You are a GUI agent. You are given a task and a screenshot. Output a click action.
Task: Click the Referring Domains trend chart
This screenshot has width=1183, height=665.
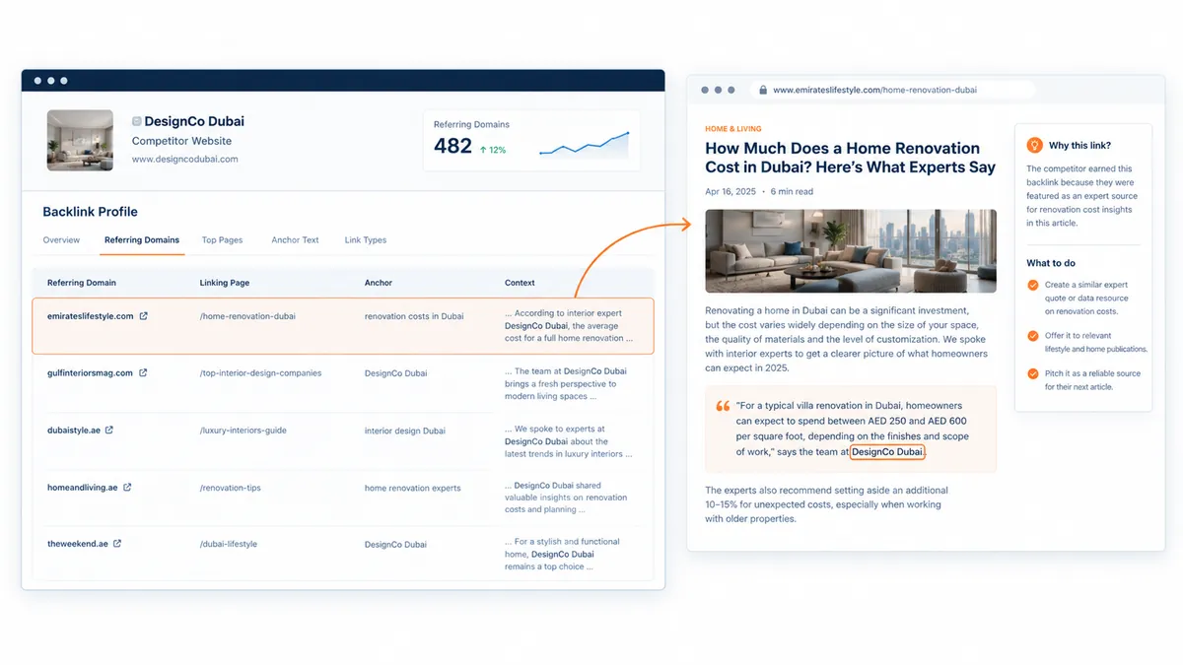(584, 145)
